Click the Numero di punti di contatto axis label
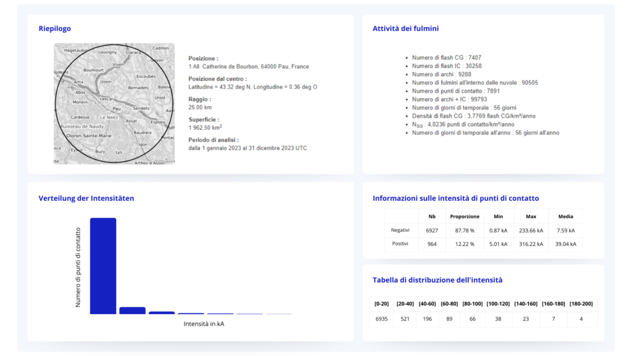 78,267
